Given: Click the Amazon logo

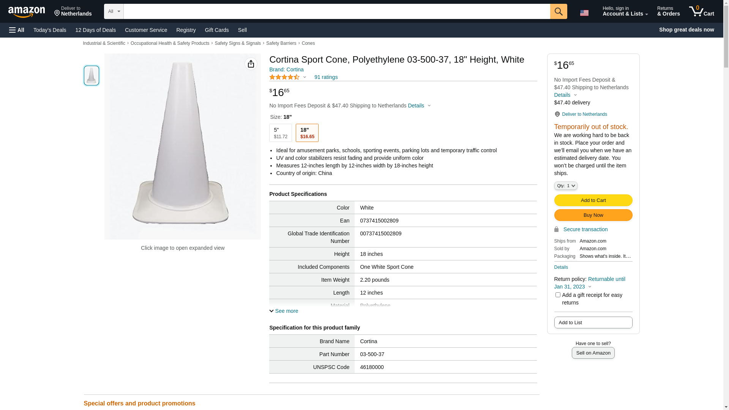Looking at the screenshot, I should tap(27, 12).
